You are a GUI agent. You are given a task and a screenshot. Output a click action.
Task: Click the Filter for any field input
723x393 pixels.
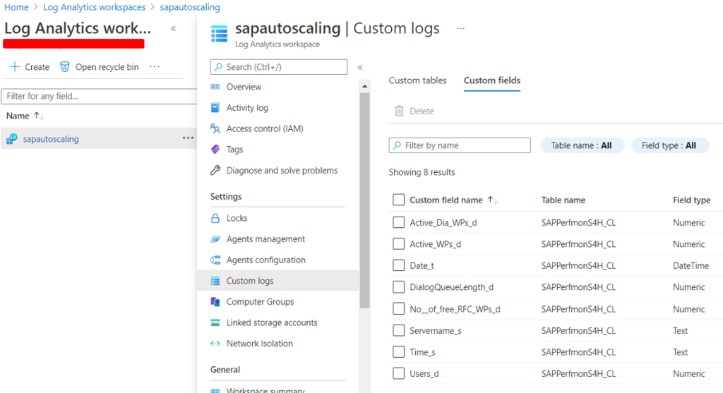[99, 96]
